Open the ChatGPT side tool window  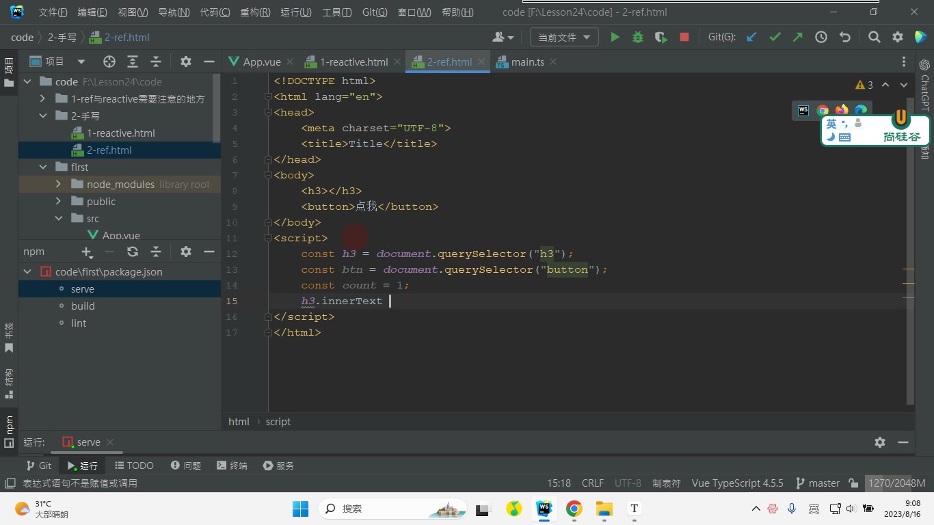924,85
